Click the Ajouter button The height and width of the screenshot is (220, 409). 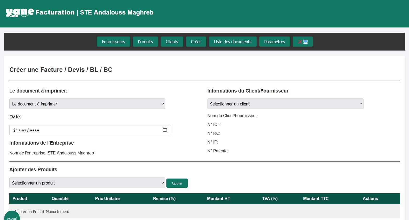coord(177,183)
